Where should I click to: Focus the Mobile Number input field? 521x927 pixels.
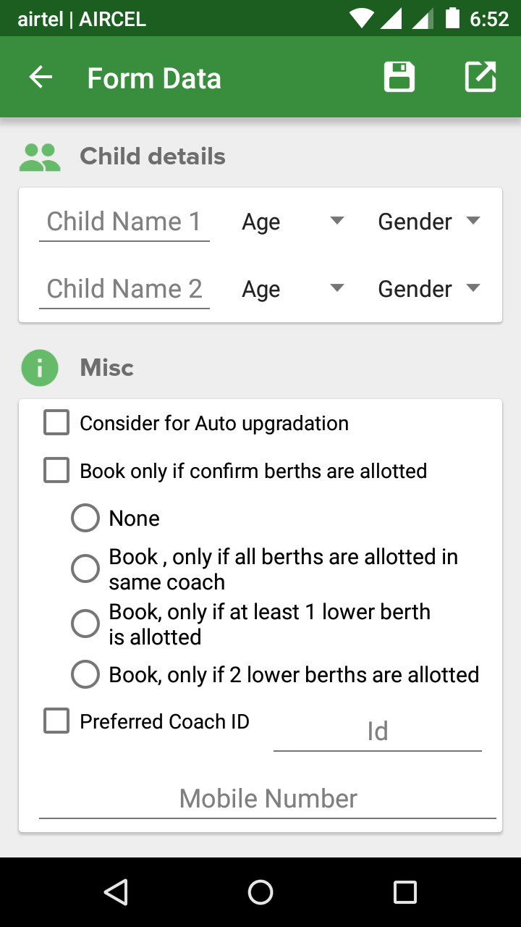[268, 799]
